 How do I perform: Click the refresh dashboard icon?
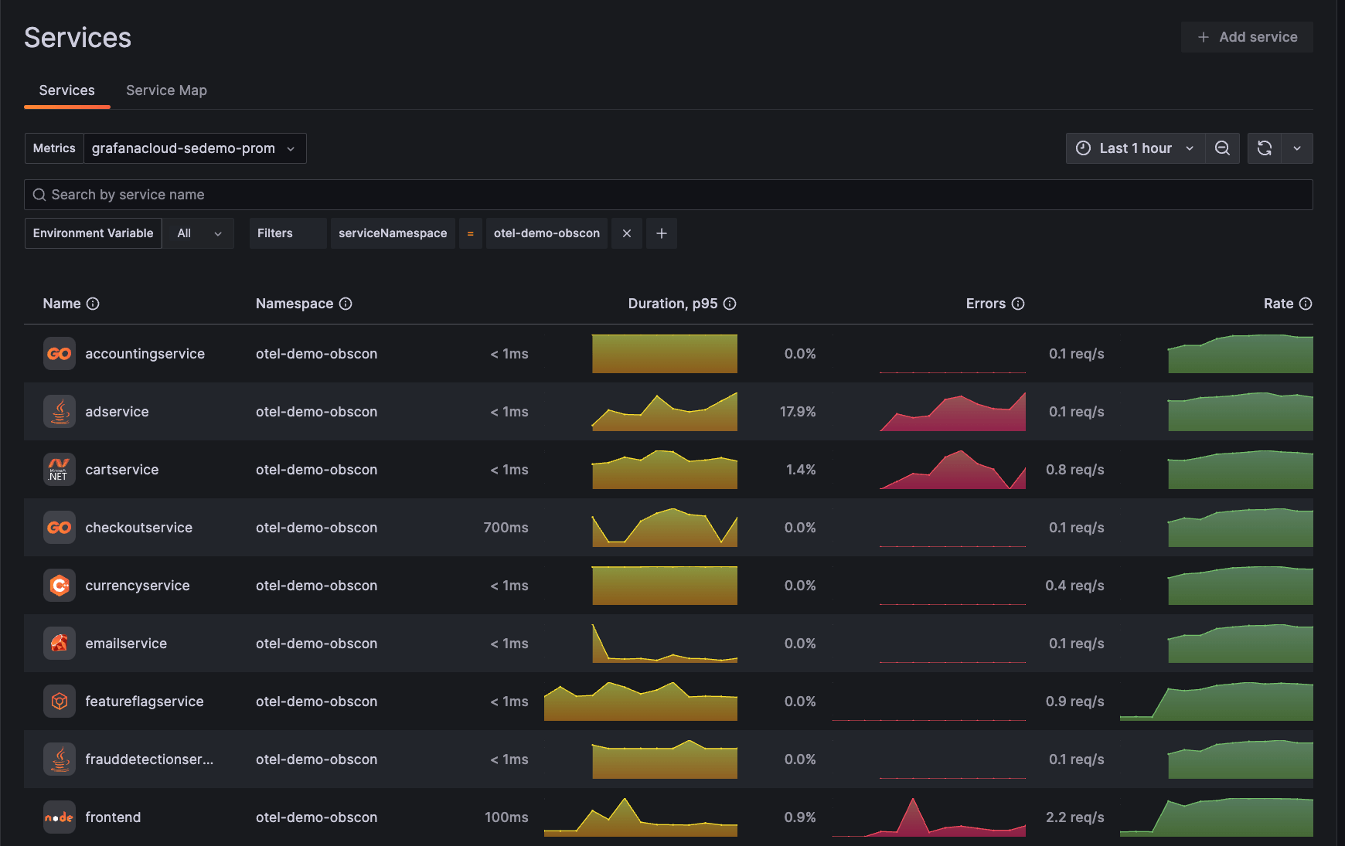pos(1264,148)
